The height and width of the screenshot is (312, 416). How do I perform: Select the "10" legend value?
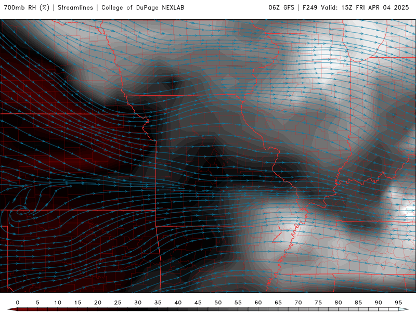(x=58, y=303)
